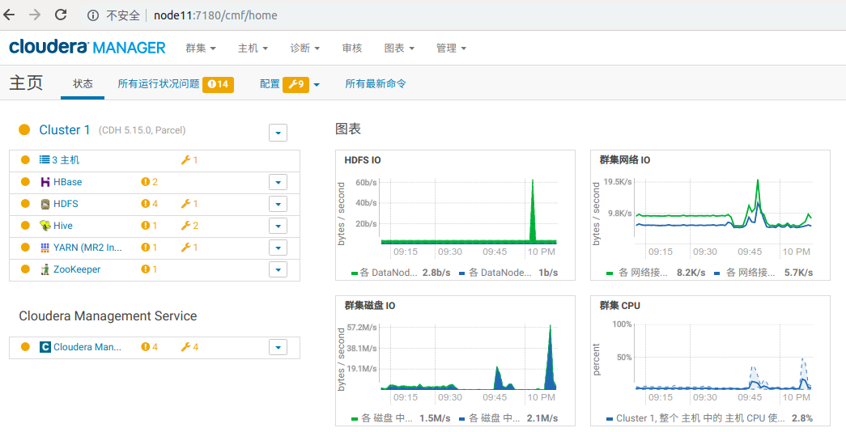This screenshot has width=846, height=432.
Task: Click the hosts list icon
Action: point(45,160)
